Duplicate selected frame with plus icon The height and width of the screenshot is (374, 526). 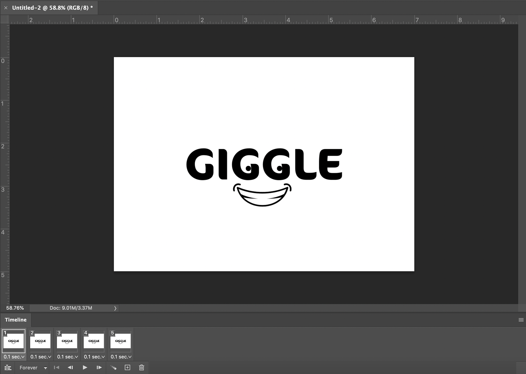(127, 367)
